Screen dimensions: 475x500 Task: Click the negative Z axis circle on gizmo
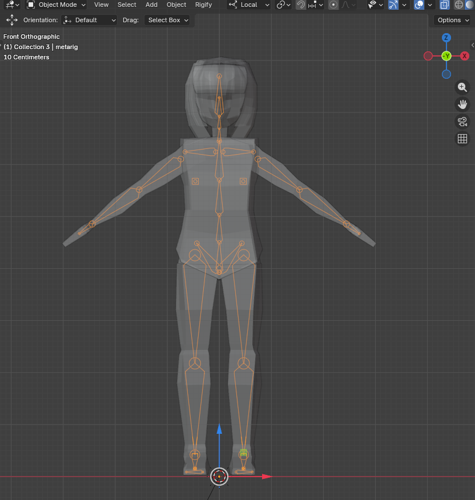pos(446,74)
